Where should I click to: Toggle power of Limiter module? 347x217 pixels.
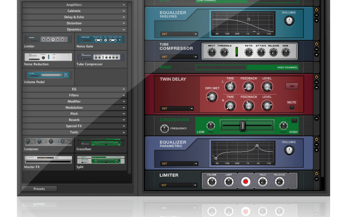pyautogui.click(x=316, y=174)
